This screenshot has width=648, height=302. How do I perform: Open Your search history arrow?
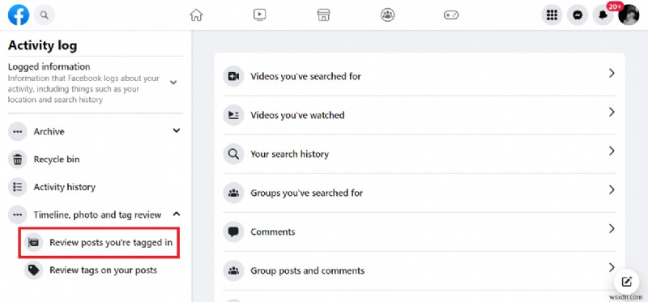[612, 151]
